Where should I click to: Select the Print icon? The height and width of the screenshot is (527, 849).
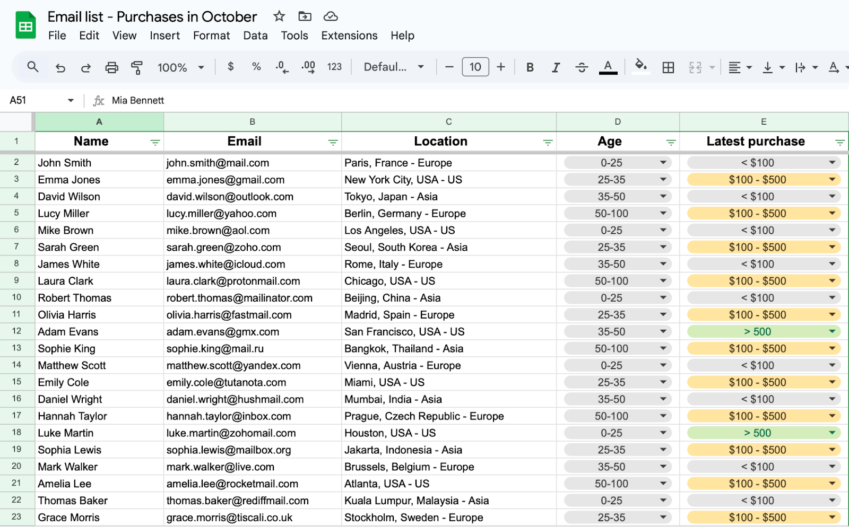tap(111, 67)
